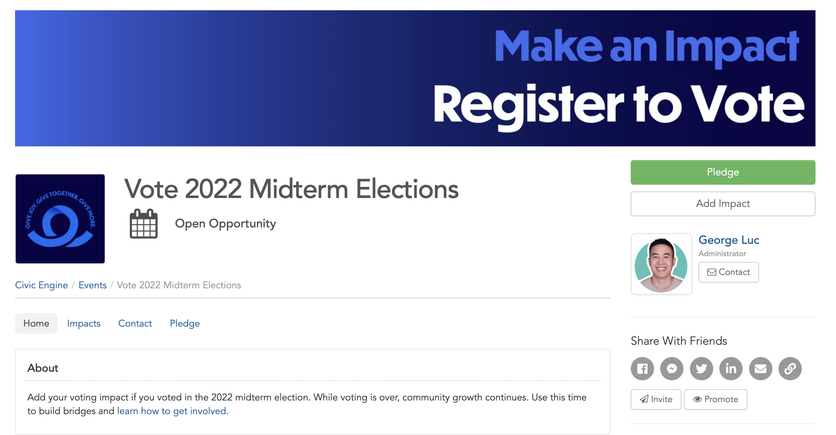Contact the administrator via Contact button
The image size is (836, 435).
pyautogui.click(x=729, y=272)
